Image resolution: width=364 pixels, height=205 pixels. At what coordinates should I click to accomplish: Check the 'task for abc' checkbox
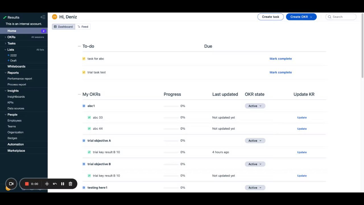click(84, 59)
